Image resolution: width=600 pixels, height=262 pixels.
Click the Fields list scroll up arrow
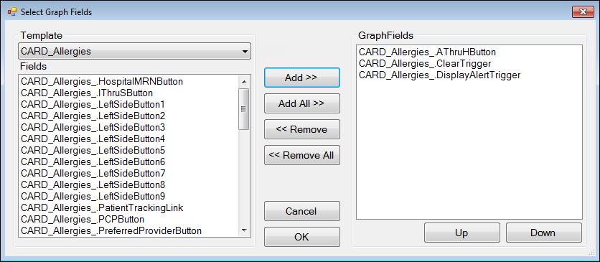coord(244,81)
